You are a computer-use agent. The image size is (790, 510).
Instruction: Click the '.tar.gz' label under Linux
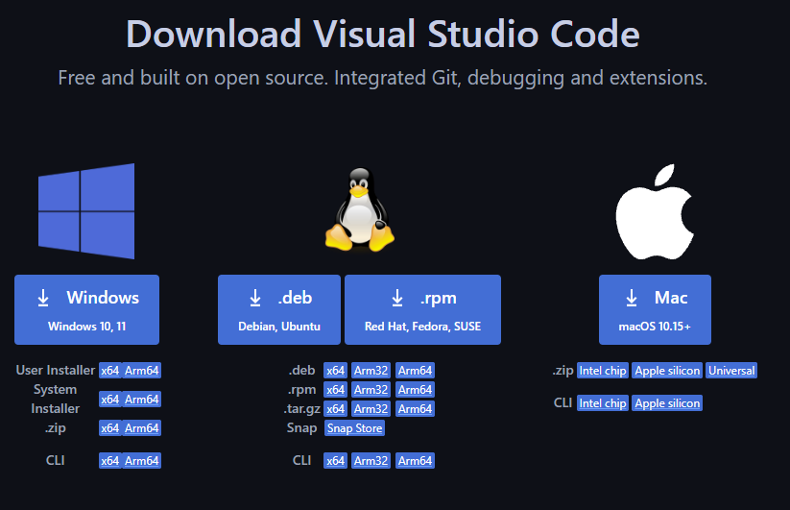point(301,409)
